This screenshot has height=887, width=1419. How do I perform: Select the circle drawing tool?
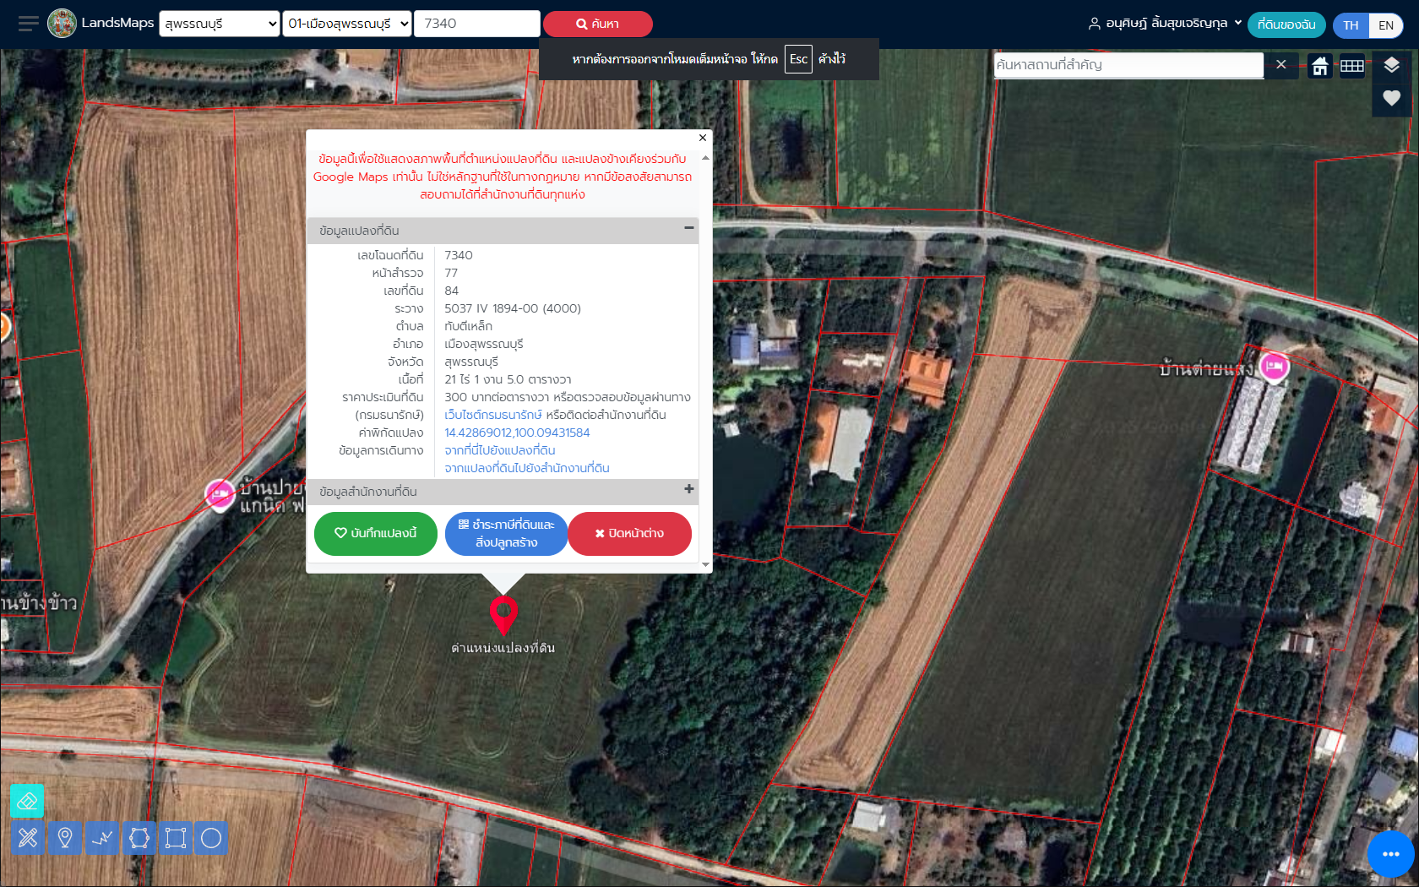point(211,838)
